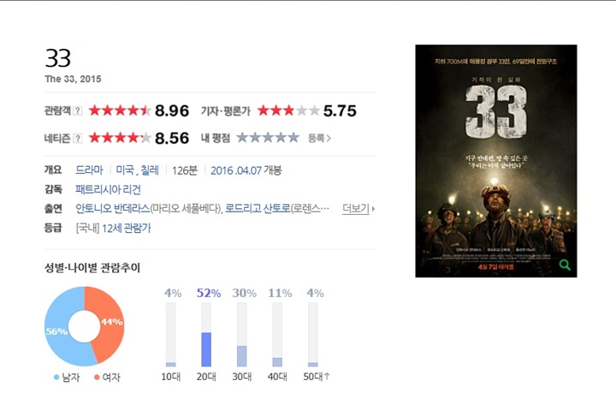The height and width of the screenshot is (405, 616).
Task: Open the 드라마 genre link
Action: point(89,170)
